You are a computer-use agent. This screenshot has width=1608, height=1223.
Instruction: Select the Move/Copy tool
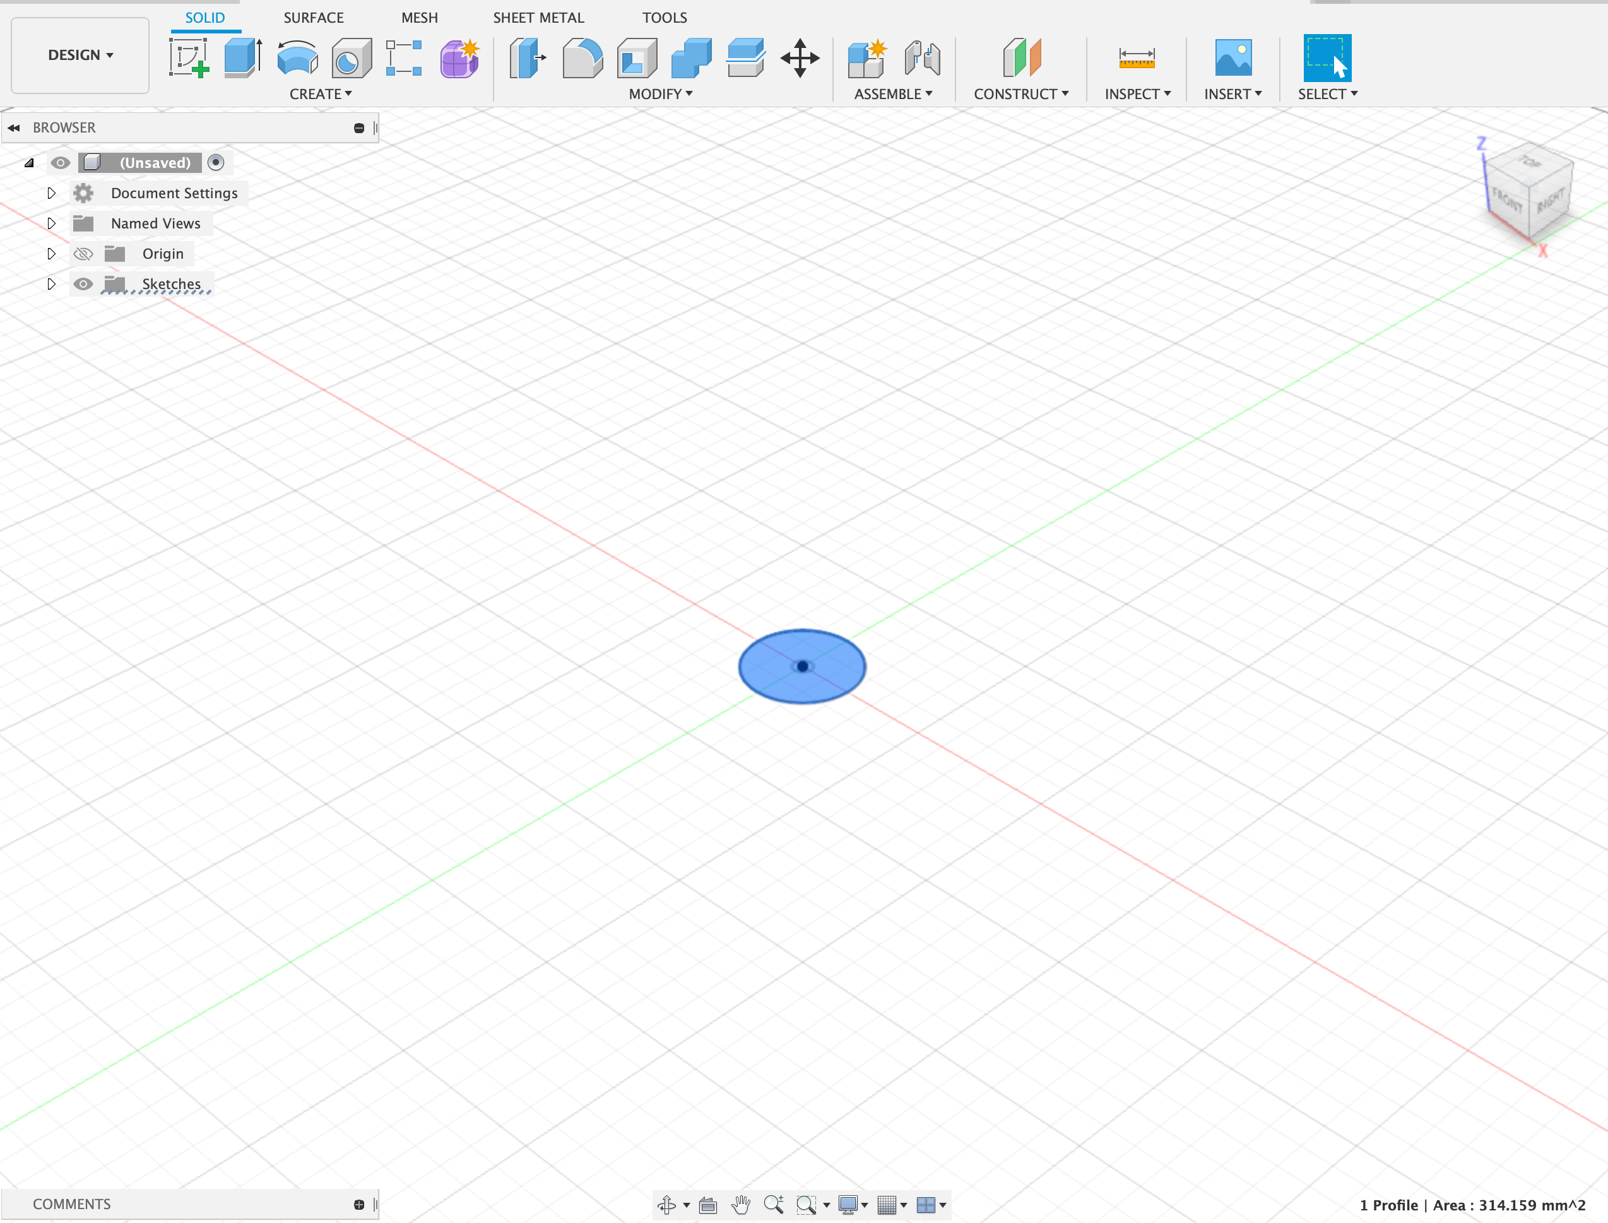(x=800, y=57)
